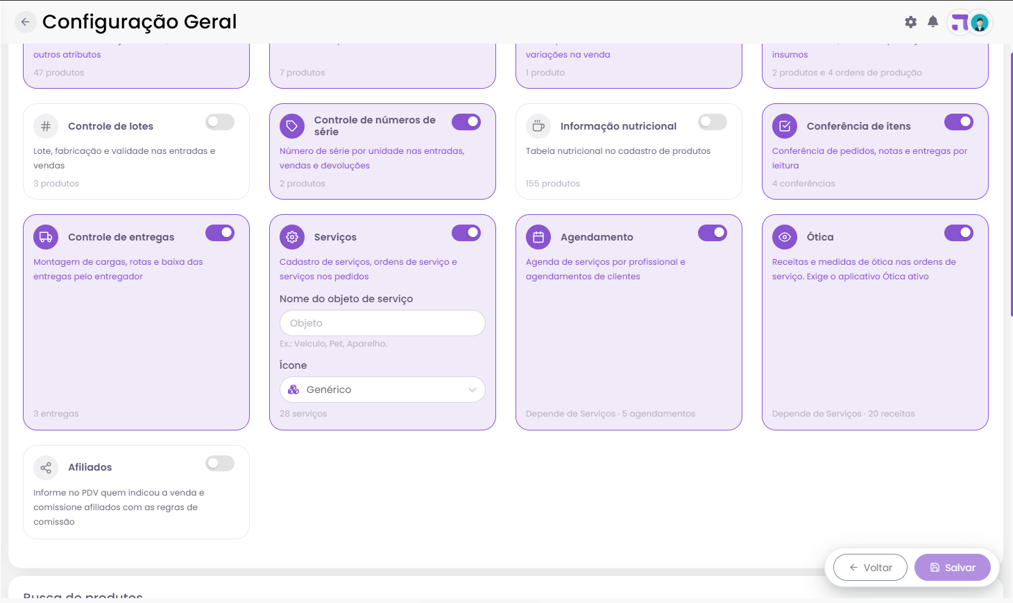Click the eye icon of Ótica card
Image resolution: width=1013 pixels, height=603 pixels.
tap(785, 237)
